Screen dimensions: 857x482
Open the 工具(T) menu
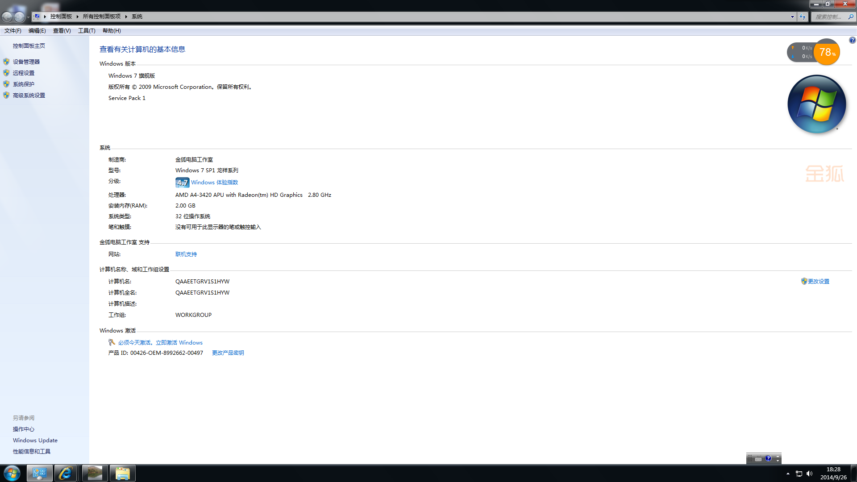pyautogui.click(x=87, y=31)
